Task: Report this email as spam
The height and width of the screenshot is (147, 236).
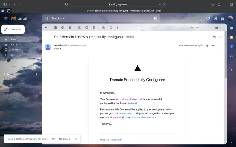Action: [63, 27]
